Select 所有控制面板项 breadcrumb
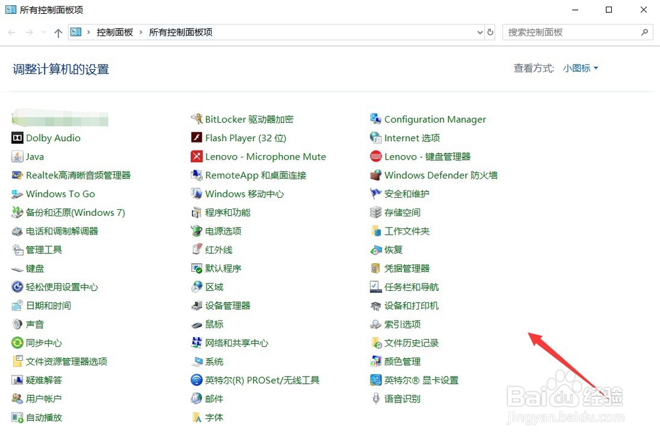Screen dimensions: 660x440 [x=181, y=32]
